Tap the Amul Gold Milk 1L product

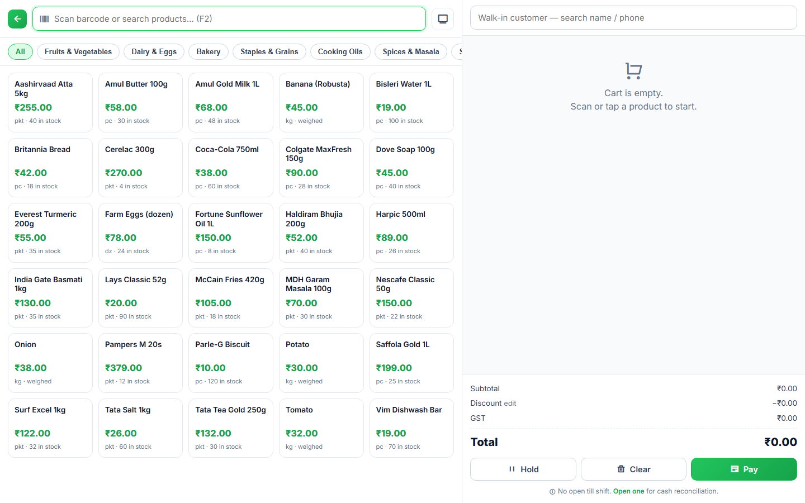click(231, 102)
